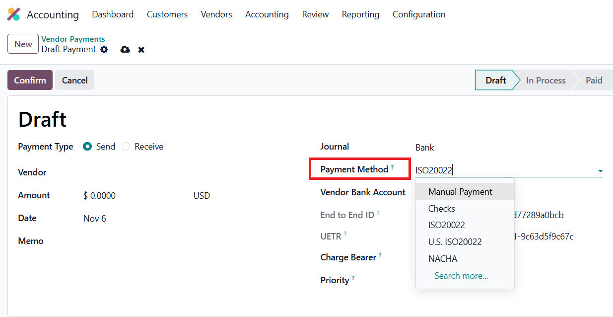Viewport: 613px width, 317px height.
Task: Click the Search more... link
Action: pyautogui.click(x=461, y=276)
